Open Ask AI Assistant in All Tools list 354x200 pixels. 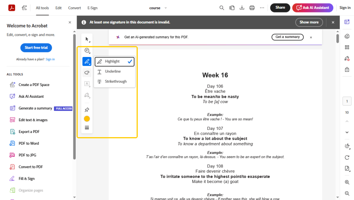click(x=26, y=96)
